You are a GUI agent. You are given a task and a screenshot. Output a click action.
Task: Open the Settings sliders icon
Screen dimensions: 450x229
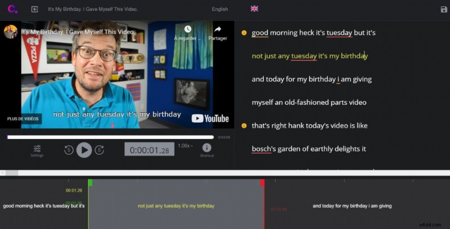point(37,149)
